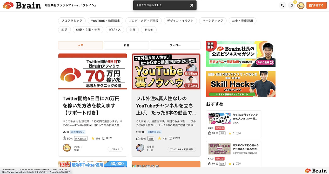Click the orange 投稿する button
Image resolution: width=329 pixels, height=174 pixels.
317,5
